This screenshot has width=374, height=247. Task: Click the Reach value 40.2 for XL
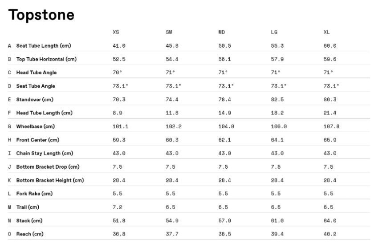[x=330, y=234]
